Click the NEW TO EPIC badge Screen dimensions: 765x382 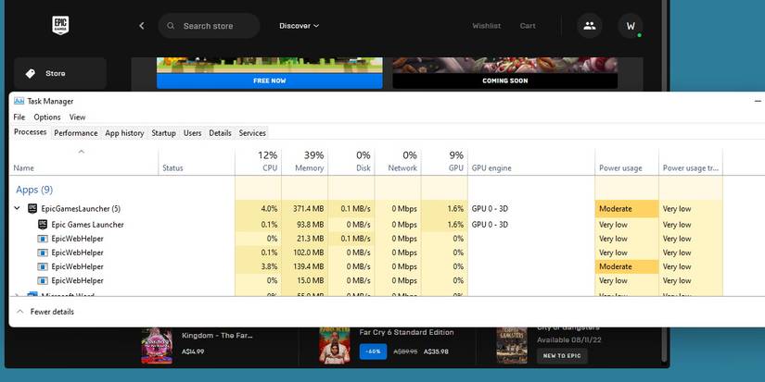(x=562, y=356)
